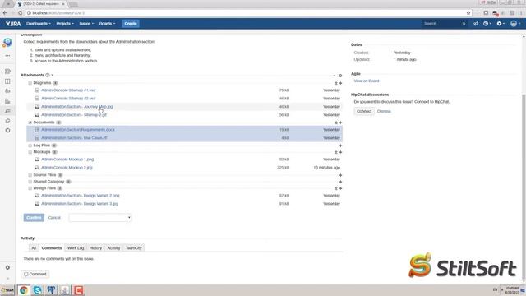Click the plus icon on Diagrams row
The width and height of the screenshot is (526, 296).
[x=340, y=83]
